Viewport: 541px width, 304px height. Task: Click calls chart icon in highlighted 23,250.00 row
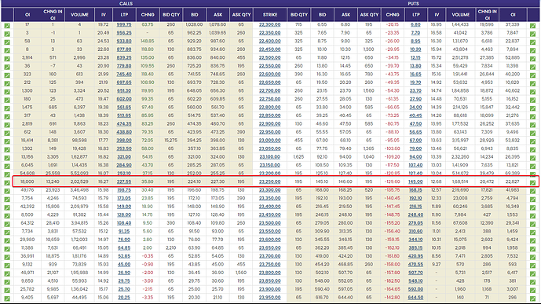(7, 182)
